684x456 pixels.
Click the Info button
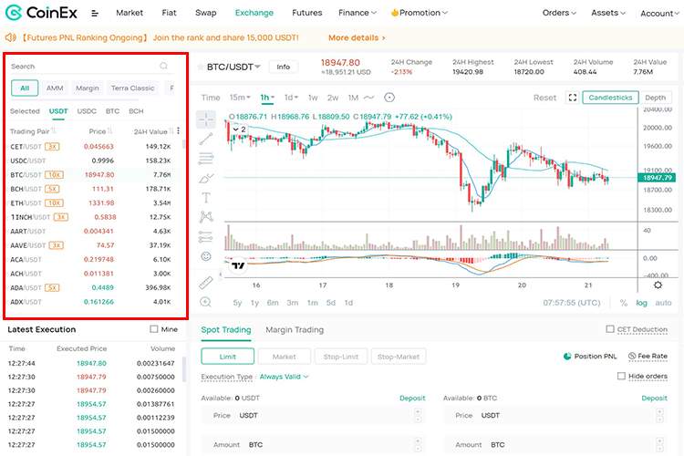(x=283, y=67)
